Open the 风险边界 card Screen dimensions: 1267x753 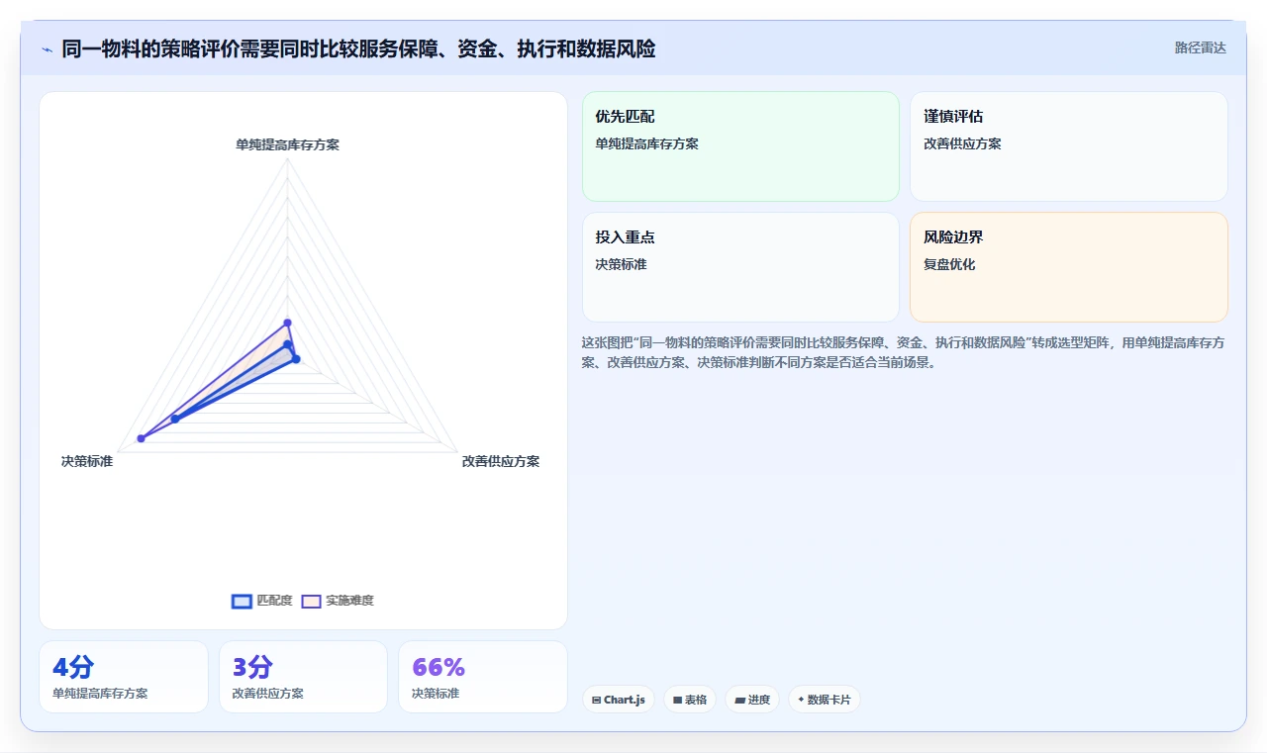[1069, 267]
